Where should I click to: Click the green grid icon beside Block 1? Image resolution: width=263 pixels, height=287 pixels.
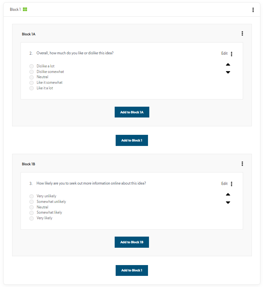[x=25, y=9]
